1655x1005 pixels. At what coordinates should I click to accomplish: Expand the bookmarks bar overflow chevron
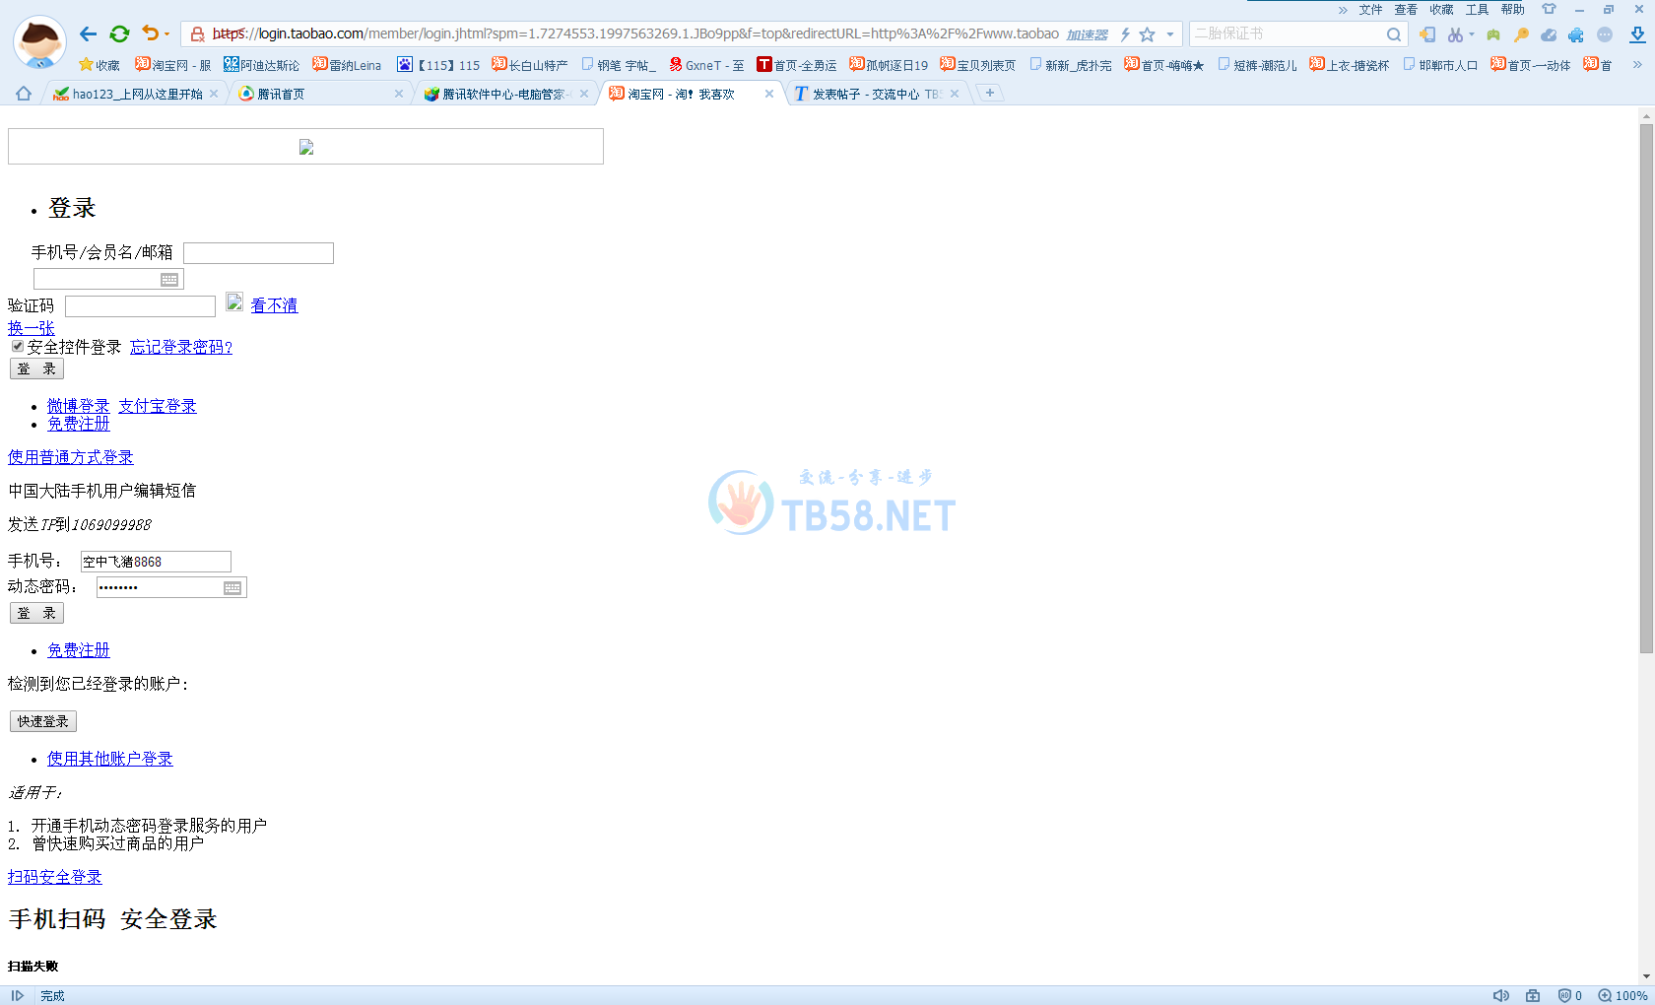1637,65
